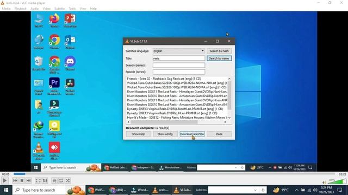Click Show config button in VLSub
This screenshot has height=195, width=348.
pyautogui.click(x=165, y=134)
